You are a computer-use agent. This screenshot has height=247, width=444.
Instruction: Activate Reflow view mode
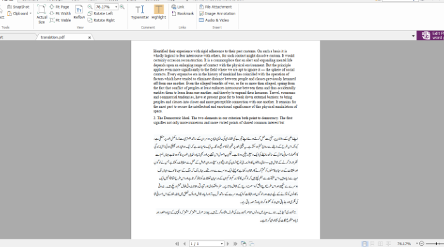79,12
